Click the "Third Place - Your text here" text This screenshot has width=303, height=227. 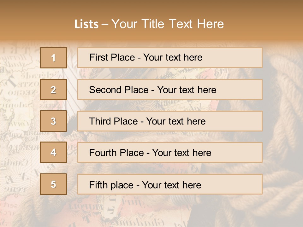pos(147,121)
